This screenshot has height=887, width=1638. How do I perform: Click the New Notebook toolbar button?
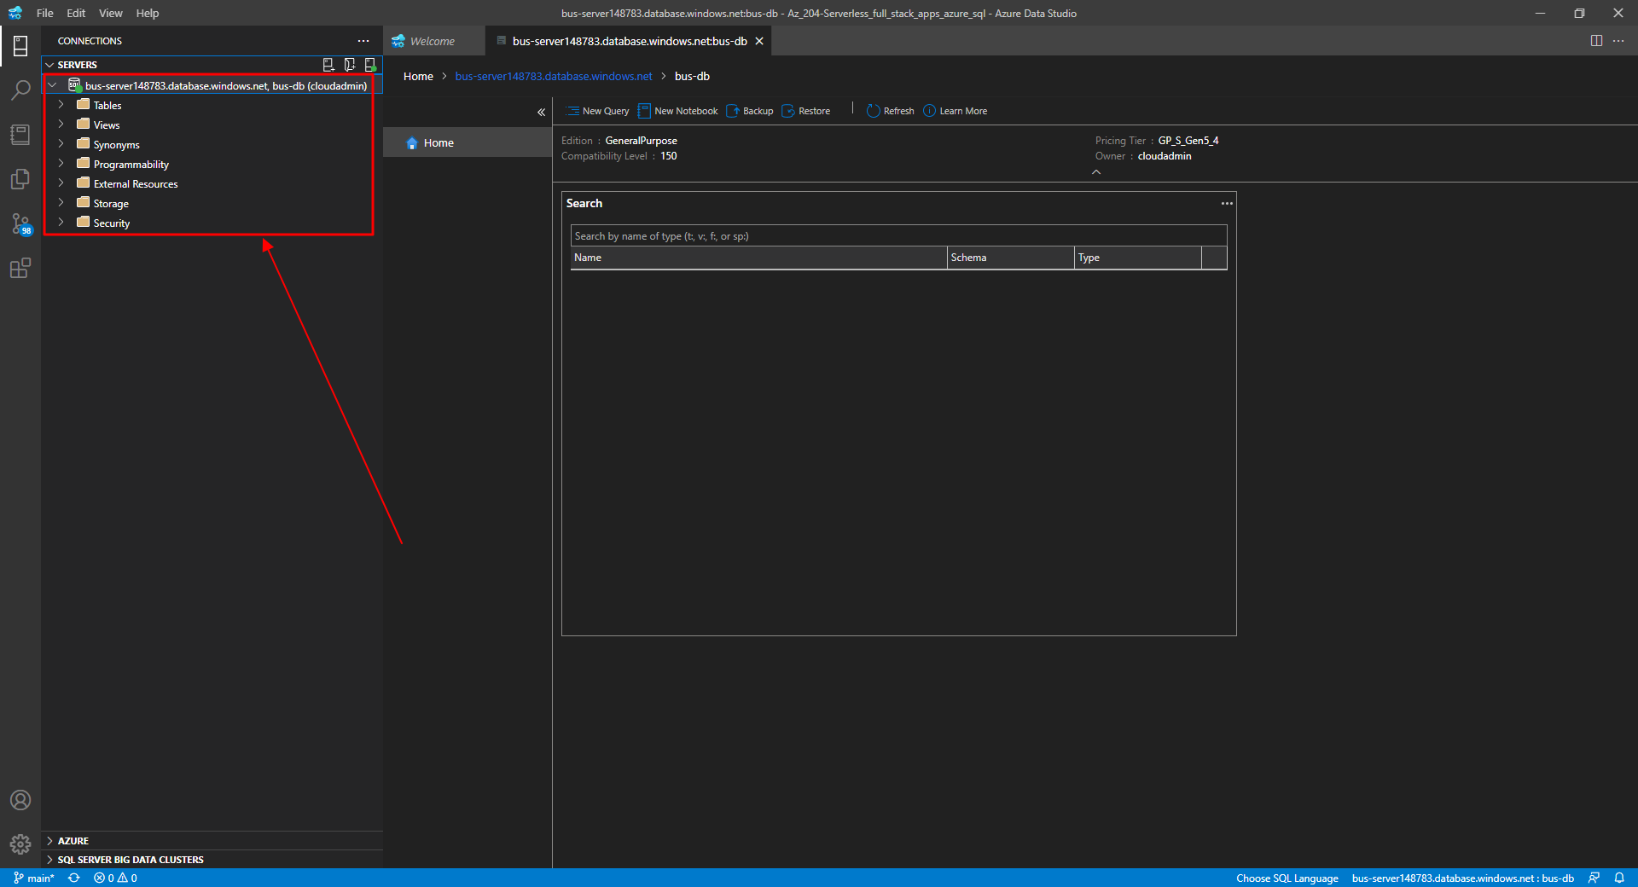click(678, 111)
